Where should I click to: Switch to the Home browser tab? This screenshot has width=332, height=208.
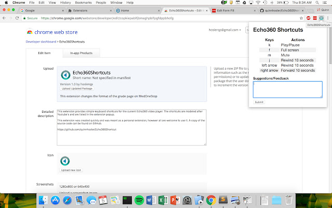[138, 10]
